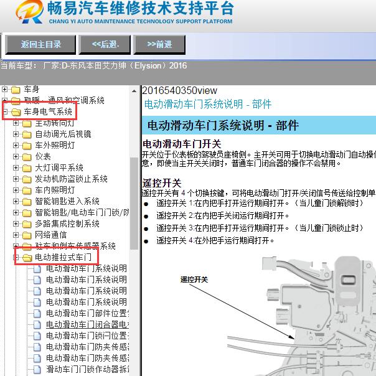Image resolution: width=376 pixels, height=376 pixels.
Task: Expand the 大灯调平系统 node
Action: [x=16, y=167]
